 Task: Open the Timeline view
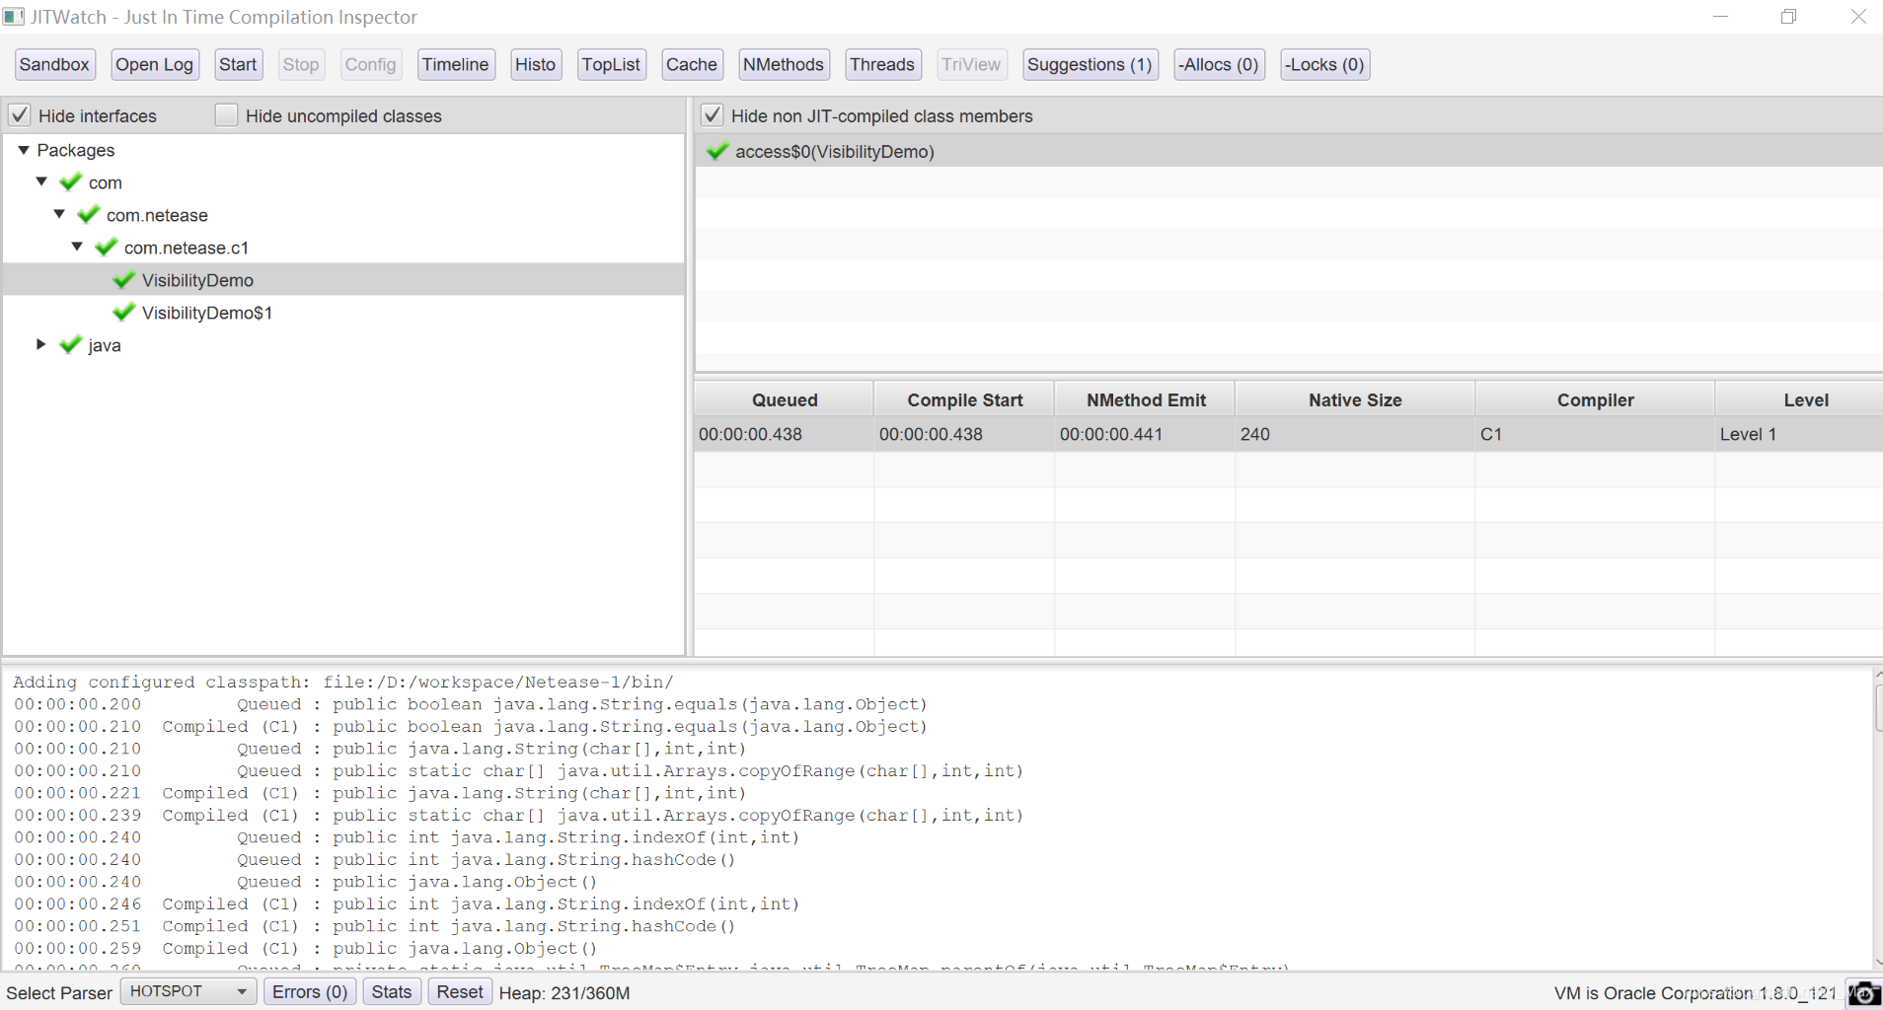(x=456, y=65)
